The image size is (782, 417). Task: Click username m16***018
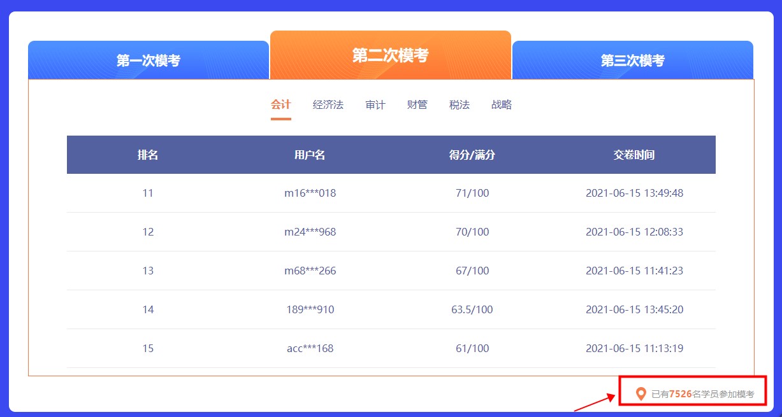click(x=310, y=193)
